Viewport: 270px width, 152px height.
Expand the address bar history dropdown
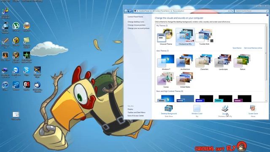(x=229, y=11)
